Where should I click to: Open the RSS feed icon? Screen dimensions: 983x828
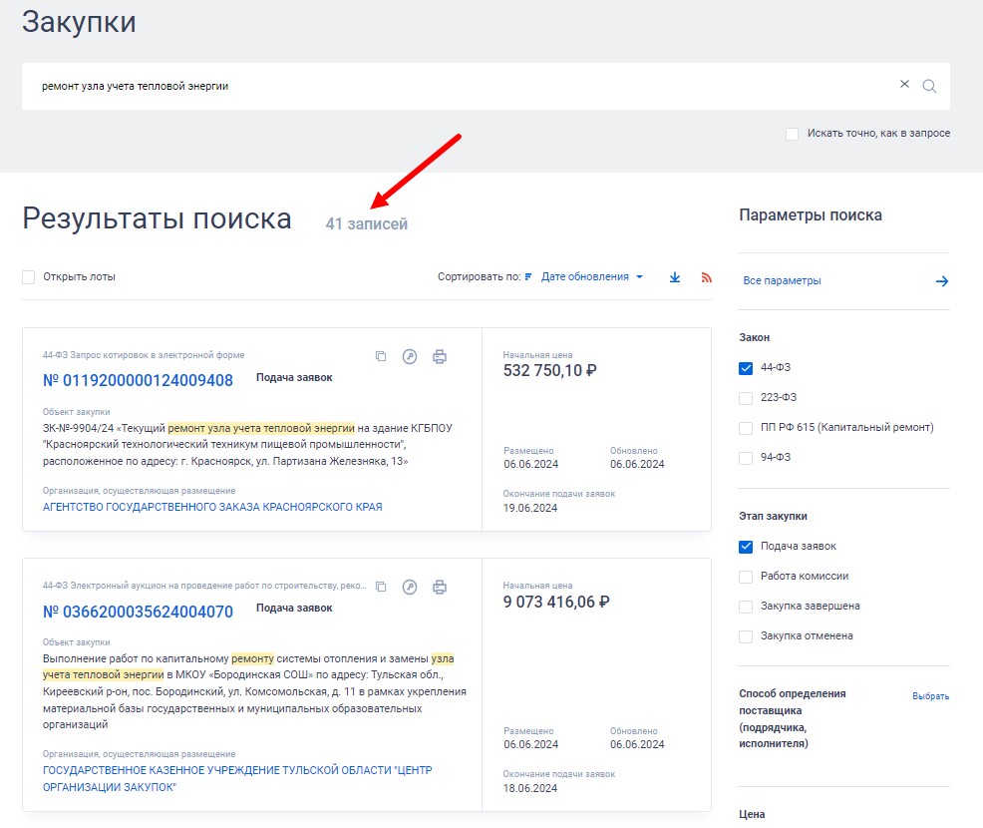(x=707, y=277)
